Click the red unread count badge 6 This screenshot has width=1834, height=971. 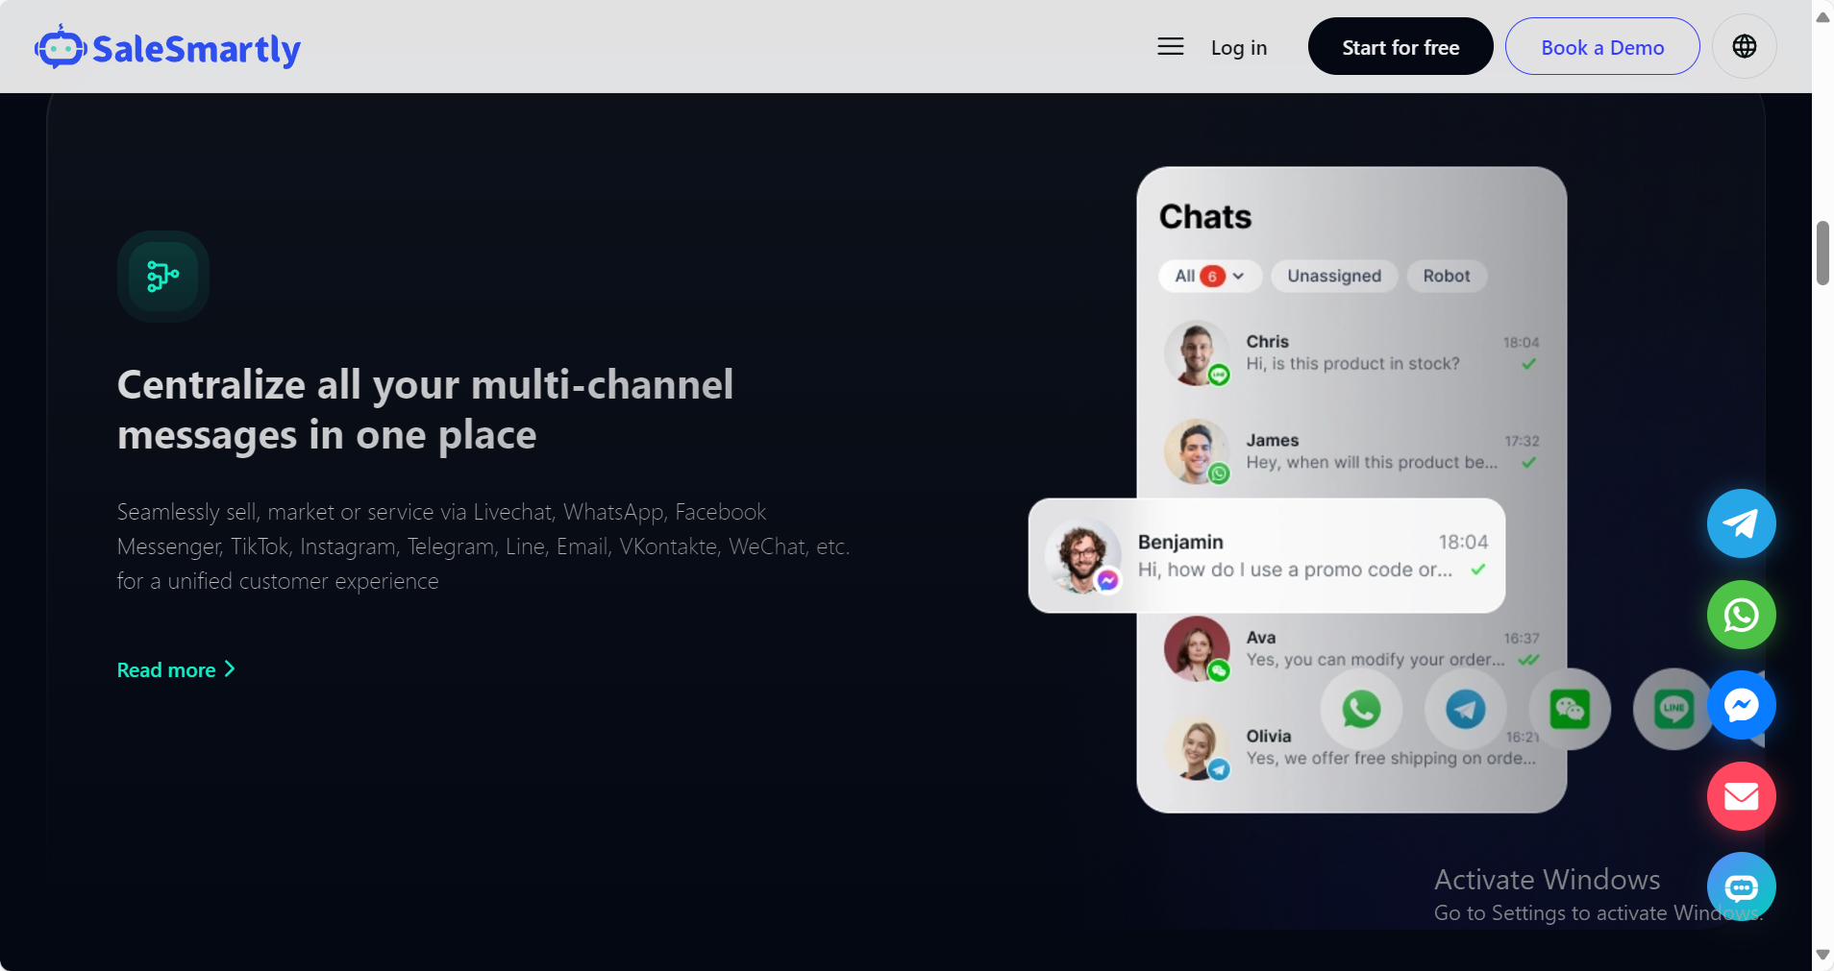[1212, 276]
